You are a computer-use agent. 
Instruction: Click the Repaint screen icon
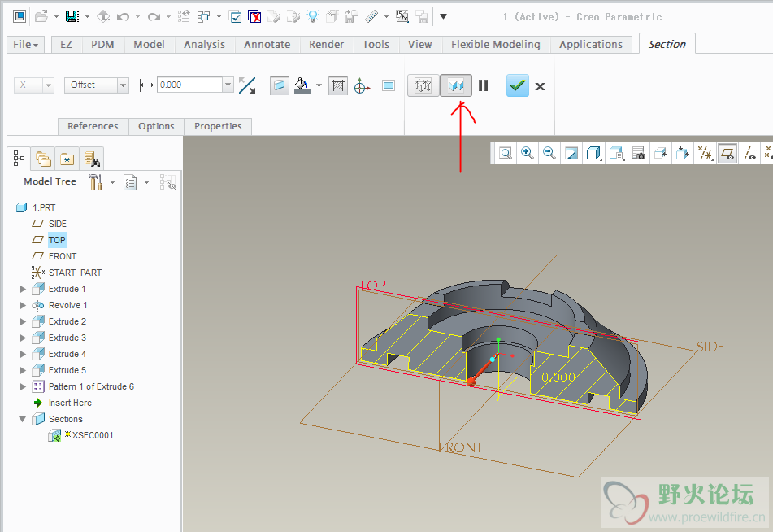tap(571, 154)
